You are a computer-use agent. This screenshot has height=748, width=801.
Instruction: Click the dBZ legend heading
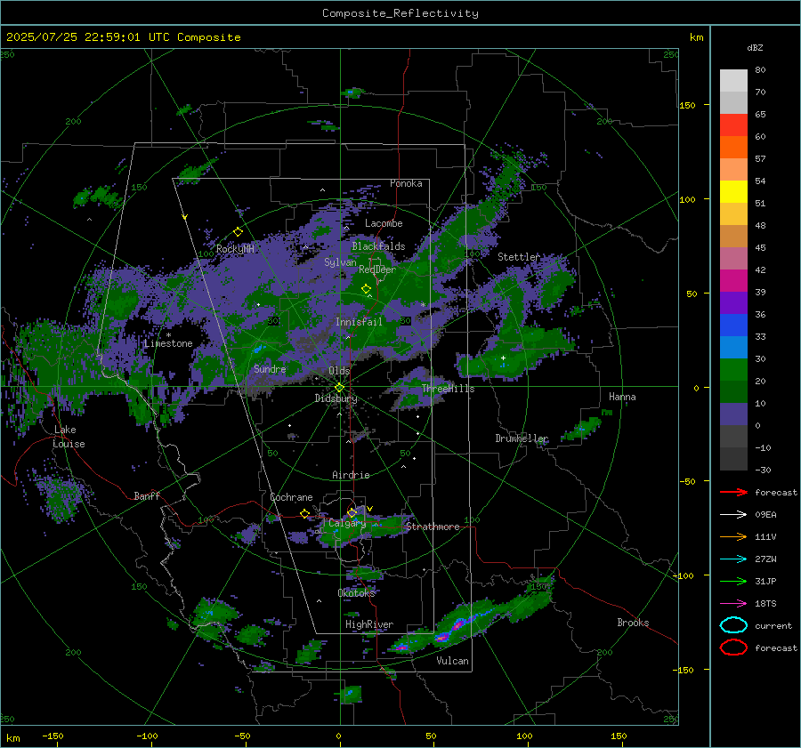tap(755, 48)
